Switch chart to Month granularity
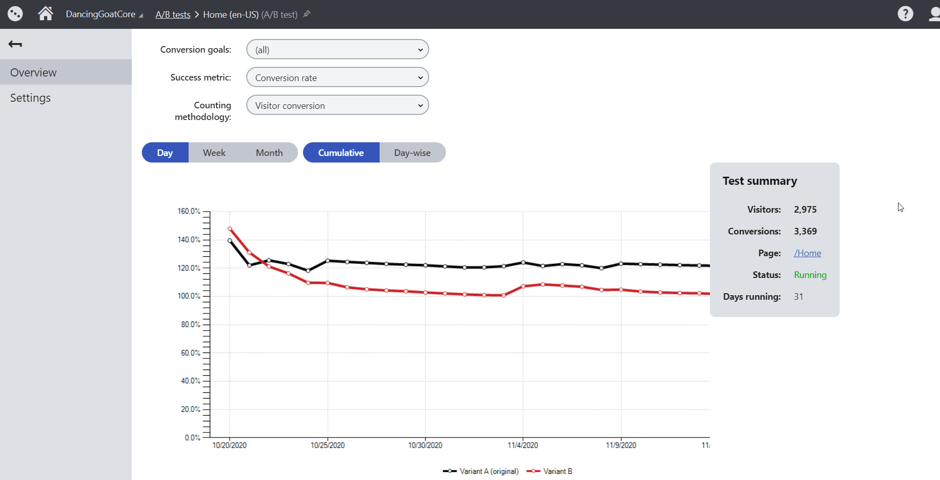940x480 pixels. (269, 152)
